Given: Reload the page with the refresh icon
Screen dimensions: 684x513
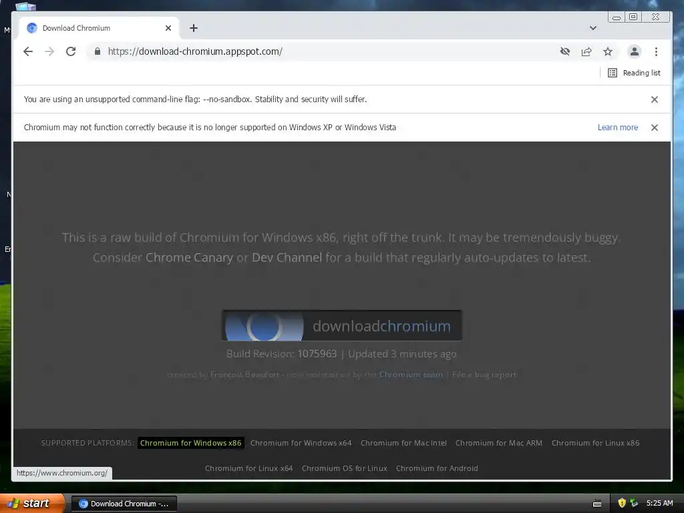Looking at the screenshot, I should click(x=71, y=51).
